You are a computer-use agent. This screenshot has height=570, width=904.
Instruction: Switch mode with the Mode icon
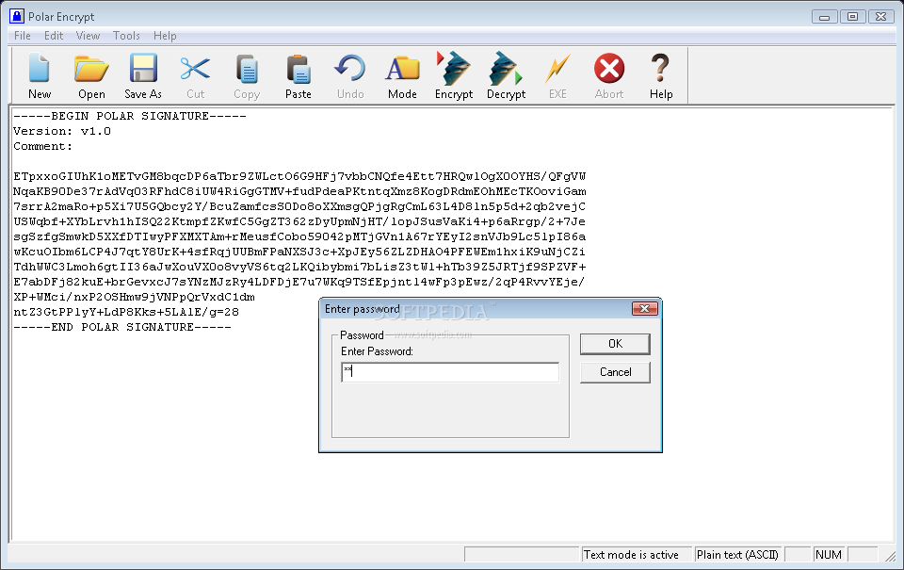tap(402, 69)
